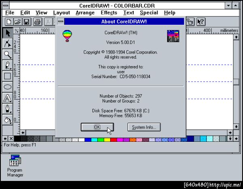This screenshot has height=189, width=243.
Task: Open the Layout menu
Action: (x=62, y=12)
